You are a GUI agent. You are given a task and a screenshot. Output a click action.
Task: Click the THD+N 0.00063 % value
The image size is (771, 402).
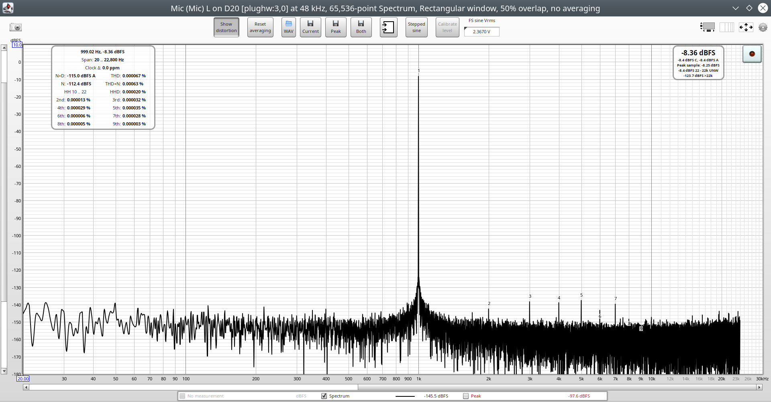point(133,84)
